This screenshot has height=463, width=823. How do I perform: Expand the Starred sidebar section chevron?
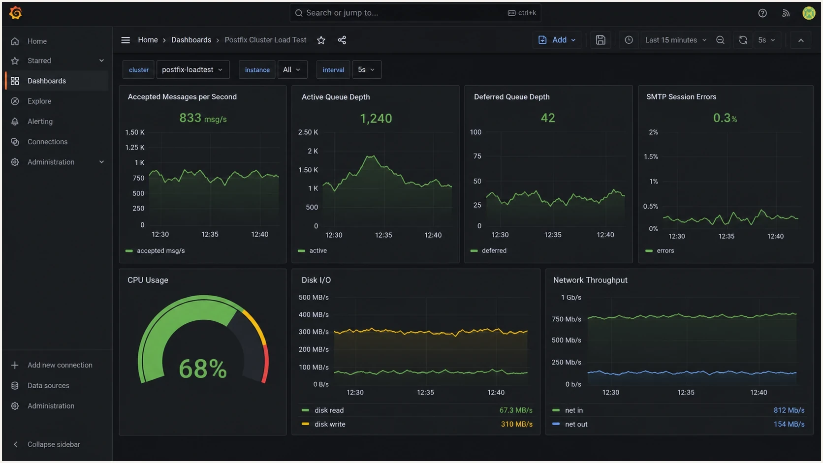pyautogui.click(x=101, y=61)
